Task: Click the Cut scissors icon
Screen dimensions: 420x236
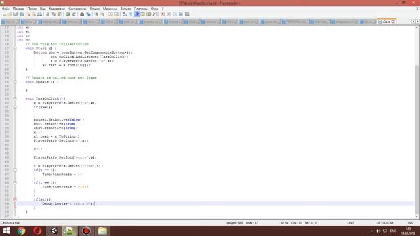Action: tap(48, 14)
